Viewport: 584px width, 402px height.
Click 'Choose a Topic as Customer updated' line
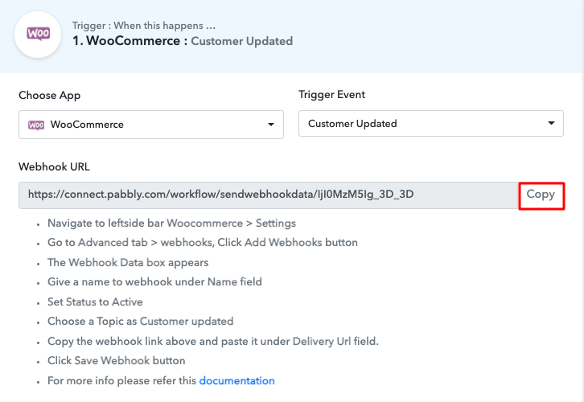141,322
